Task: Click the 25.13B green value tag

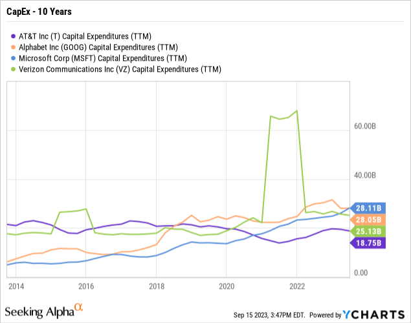Action: click(x=370, y=231)
